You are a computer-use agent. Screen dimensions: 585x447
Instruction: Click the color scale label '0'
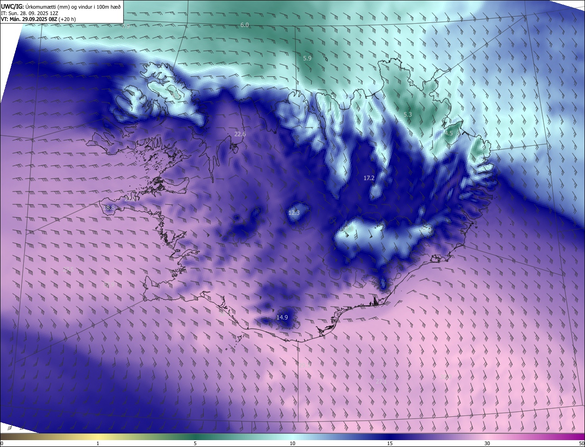(x=2, y=444)
